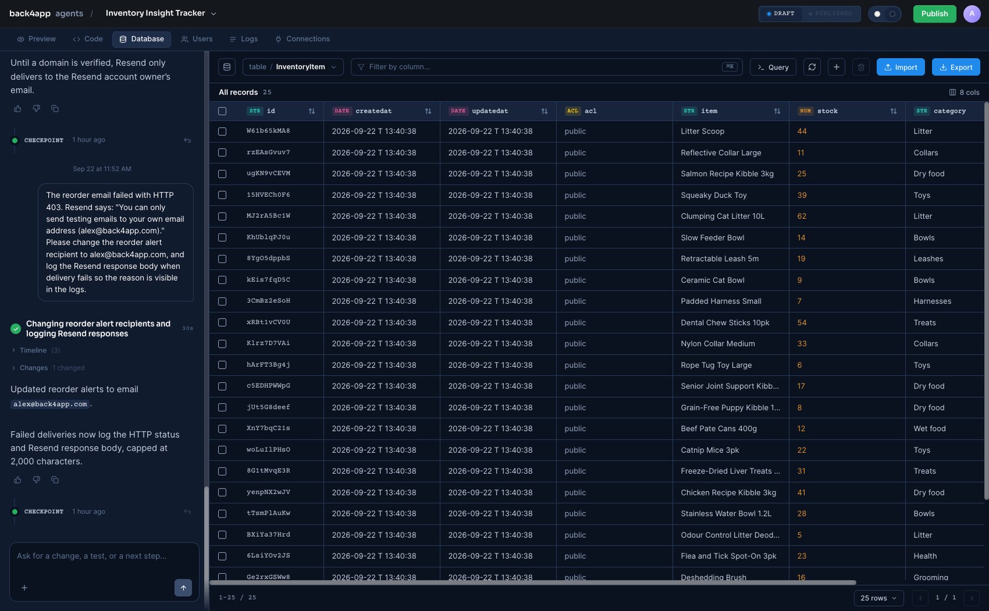Sort by the stock column

[893, 111]
